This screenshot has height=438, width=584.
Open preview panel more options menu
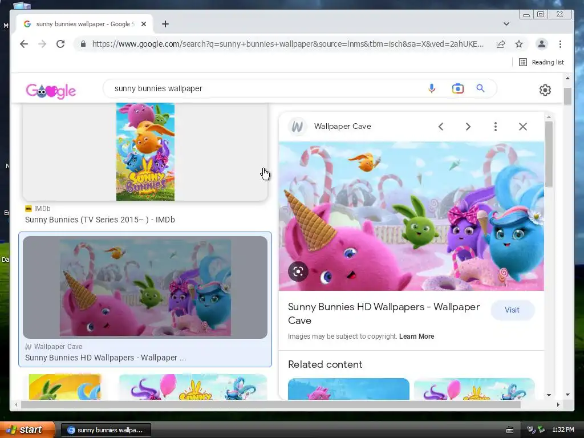click(x=496, y=127)
